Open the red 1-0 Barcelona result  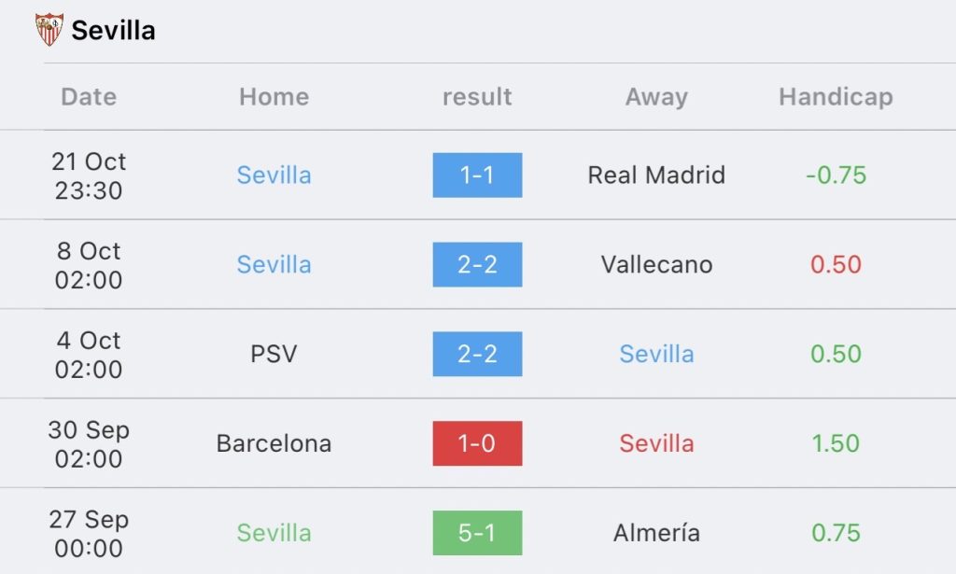click(x=477, y=443)
